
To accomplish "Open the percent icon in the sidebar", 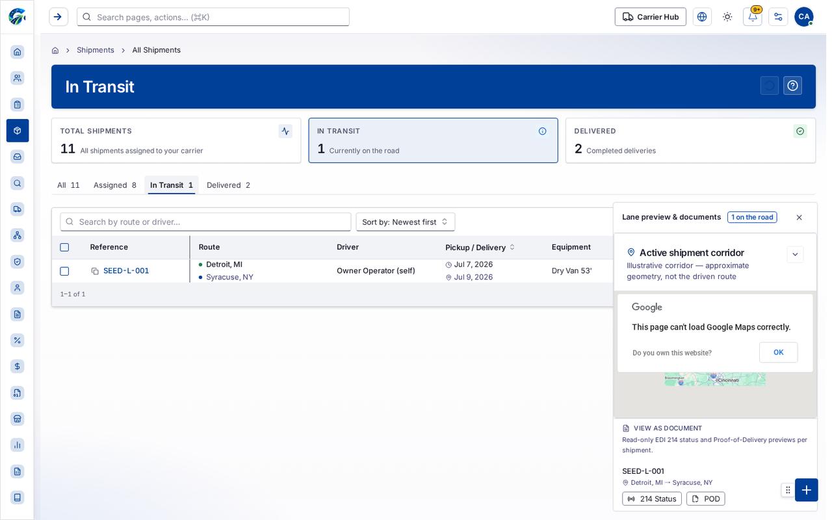I will (18, 340).
